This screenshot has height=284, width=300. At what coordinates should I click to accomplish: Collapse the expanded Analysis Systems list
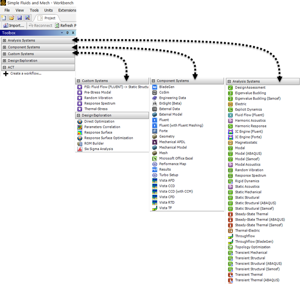click(x=229, y=82)
